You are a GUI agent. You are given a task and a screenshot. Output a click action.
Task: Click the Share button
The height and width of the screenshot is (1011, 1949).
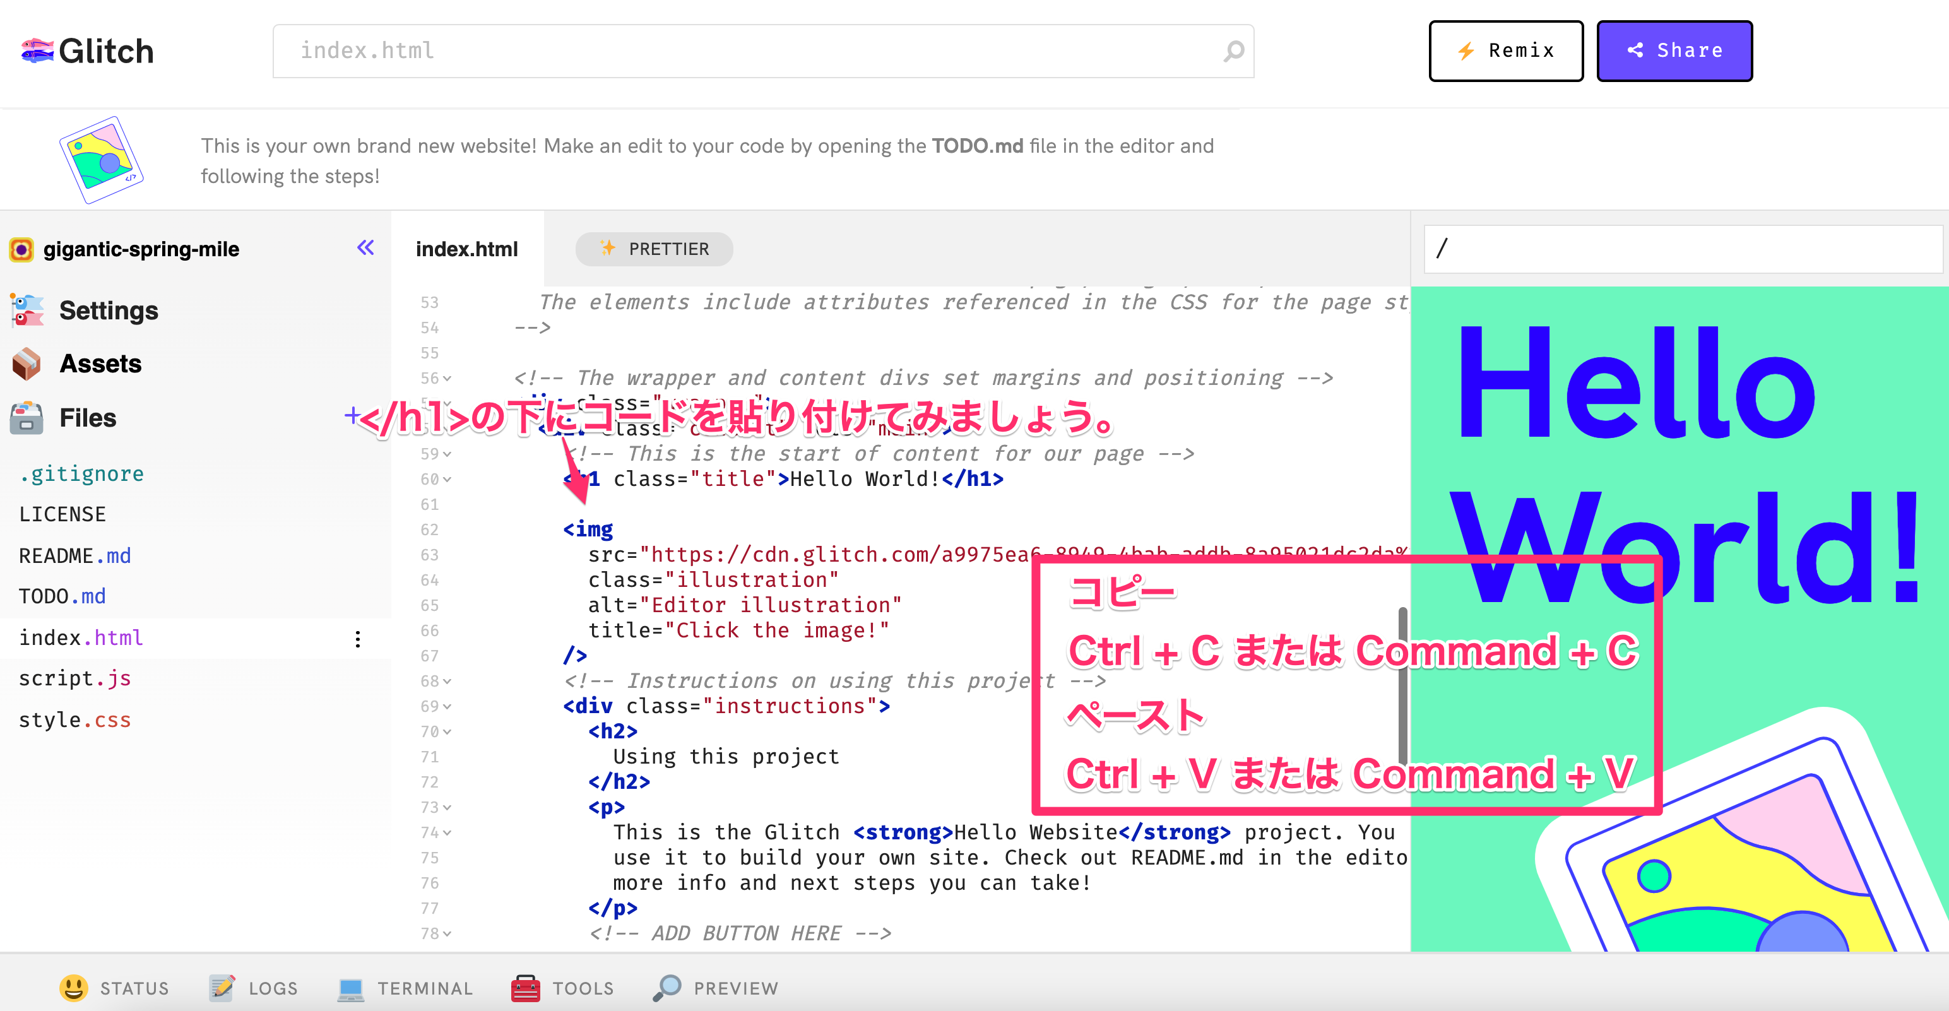[1674, 50]
